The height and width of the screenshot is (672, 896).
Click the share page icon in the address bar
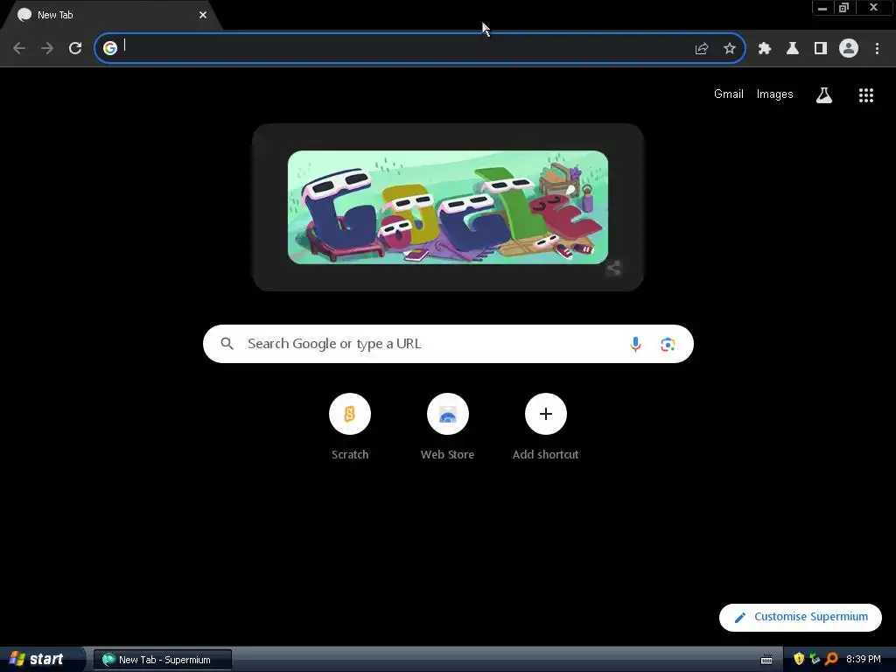tap(702, 49)
